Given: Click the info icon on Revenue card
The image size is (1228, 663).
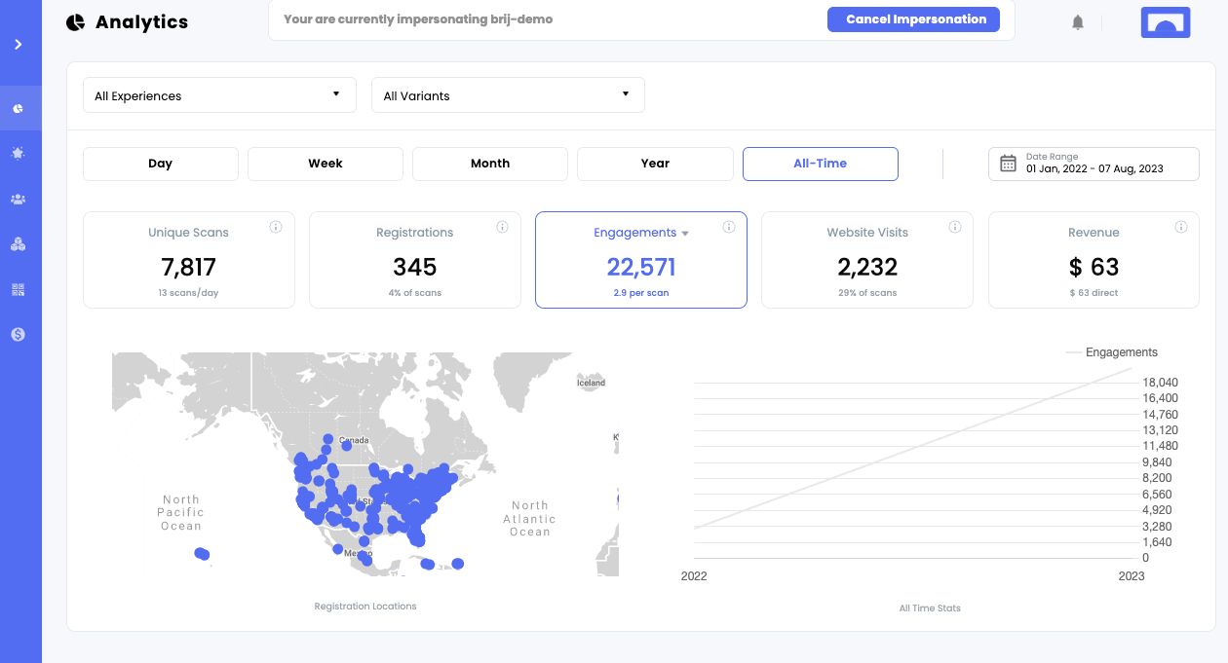Looking at the screenshot, I should click(1181, 227).
